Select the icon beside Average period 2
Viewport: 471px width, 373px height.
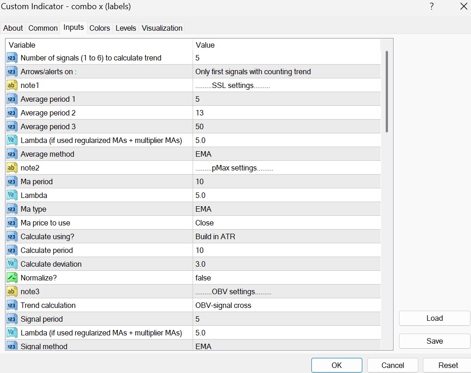pyautogui.click(x=12, y=113)
